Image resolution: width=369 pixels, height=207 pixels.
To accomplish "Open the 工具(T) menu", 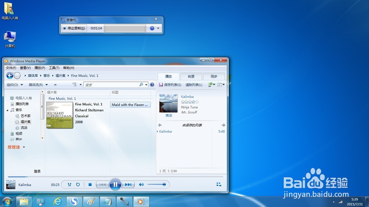I will click(54, 68).
